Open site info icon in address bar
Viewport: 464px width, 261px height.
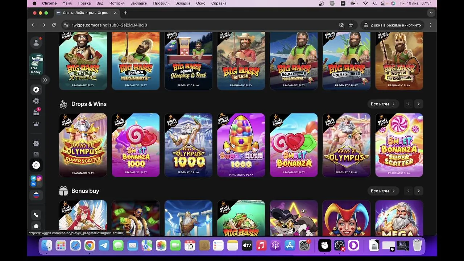[x=66, y=25]
